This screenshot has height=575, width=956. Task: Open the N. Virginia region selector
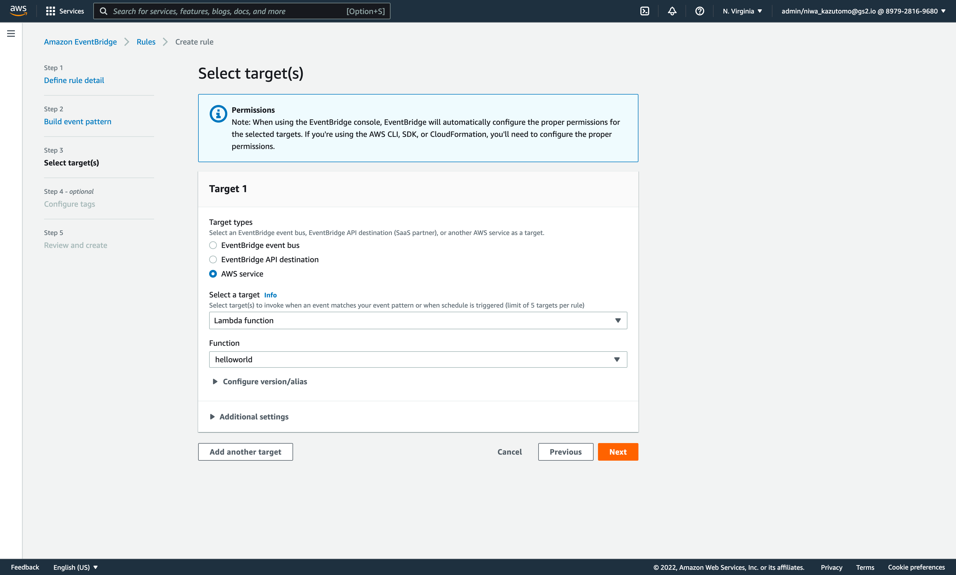742,11
